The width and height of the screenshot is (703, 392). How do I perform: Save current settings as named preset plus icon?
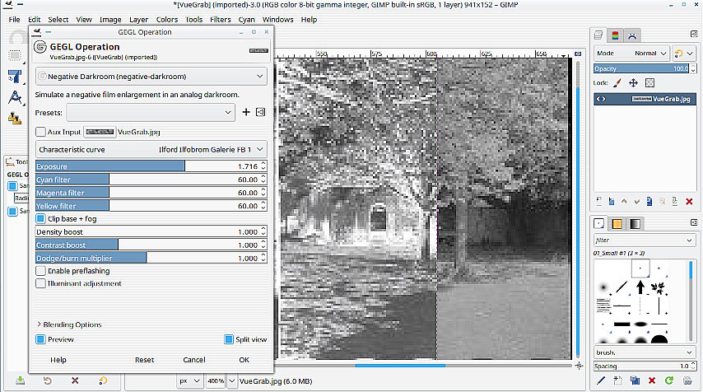[246, 112]
